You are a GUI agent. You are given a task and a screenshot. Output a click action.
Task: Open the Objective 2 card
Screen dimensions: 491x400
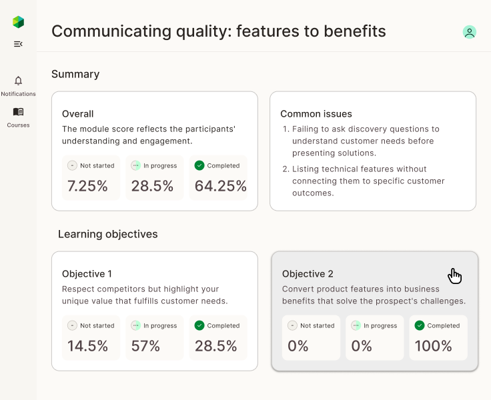[x=374, y=311]
